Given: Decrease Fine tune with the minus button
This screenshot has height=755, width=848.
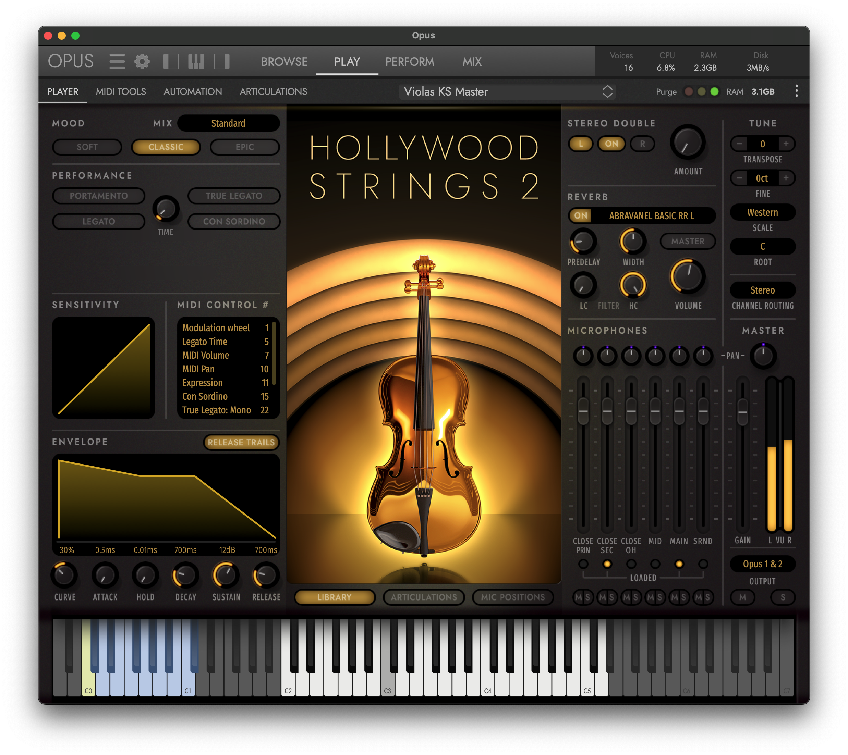Looking at the screenshot, I should (x=739, y=178).
